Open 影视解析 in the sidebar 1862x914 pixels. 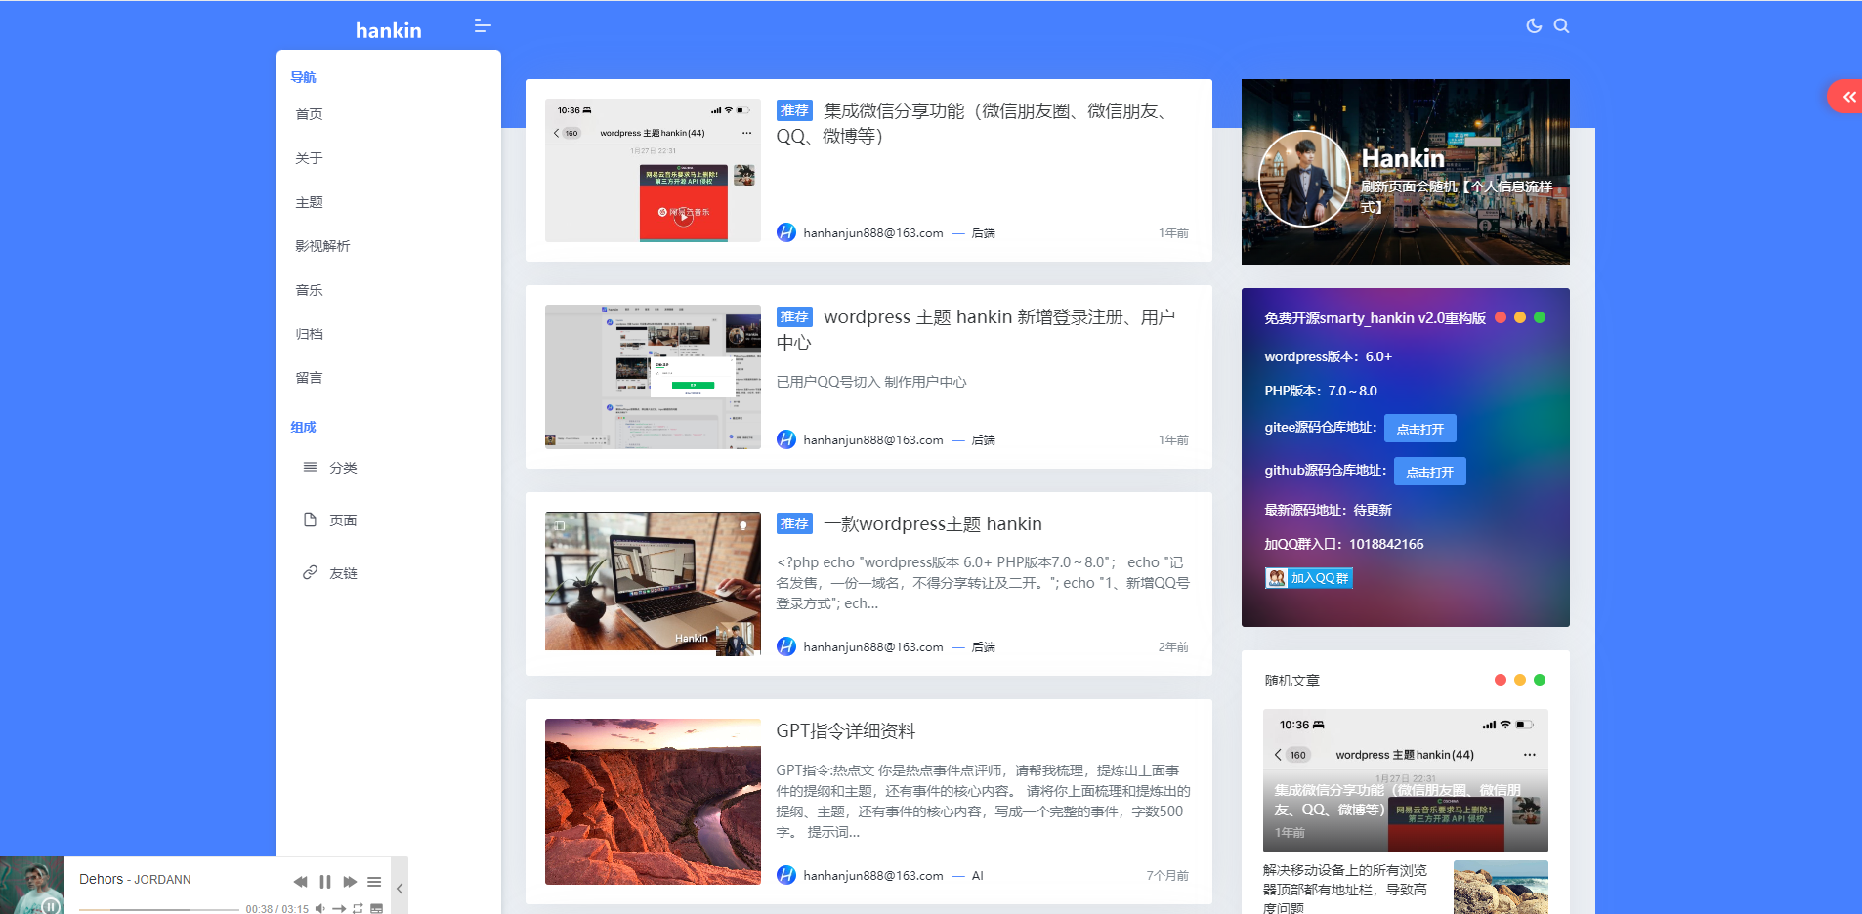pos(323,246)
